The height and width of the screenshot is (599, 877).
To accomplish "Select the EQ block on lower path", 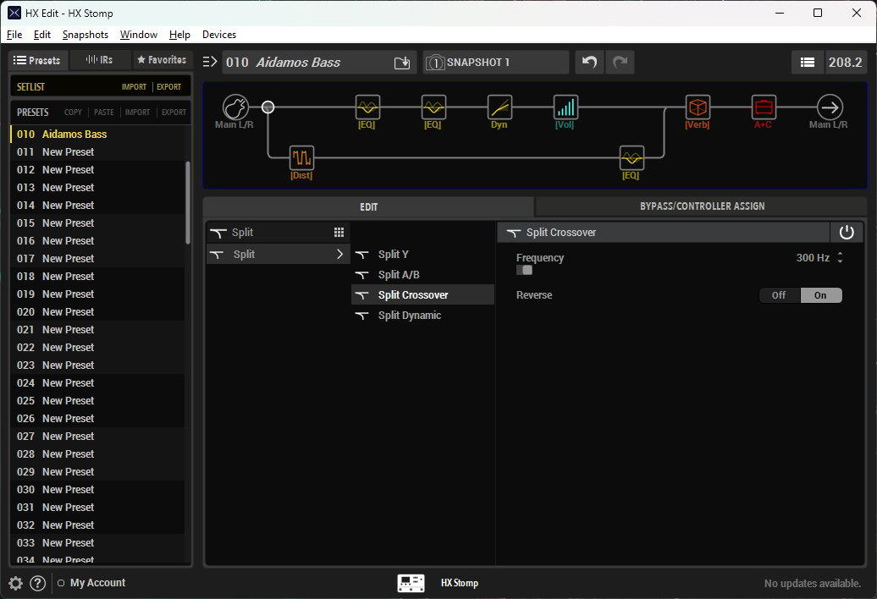I will pyautogui.click(x=632, y=157).
